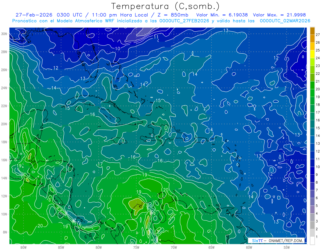
Task: Click the "Temperatura (C,somb.)" chart title
Action: [165, 6]
